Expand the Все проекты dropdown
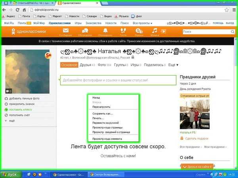The width and height of the screenshot is (238, 178). (142, 23)
